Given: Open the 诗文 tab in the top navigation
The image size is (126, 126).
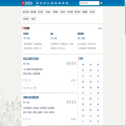Looking at the screenshot, I should pyautogui.click(x=41, y=3).
